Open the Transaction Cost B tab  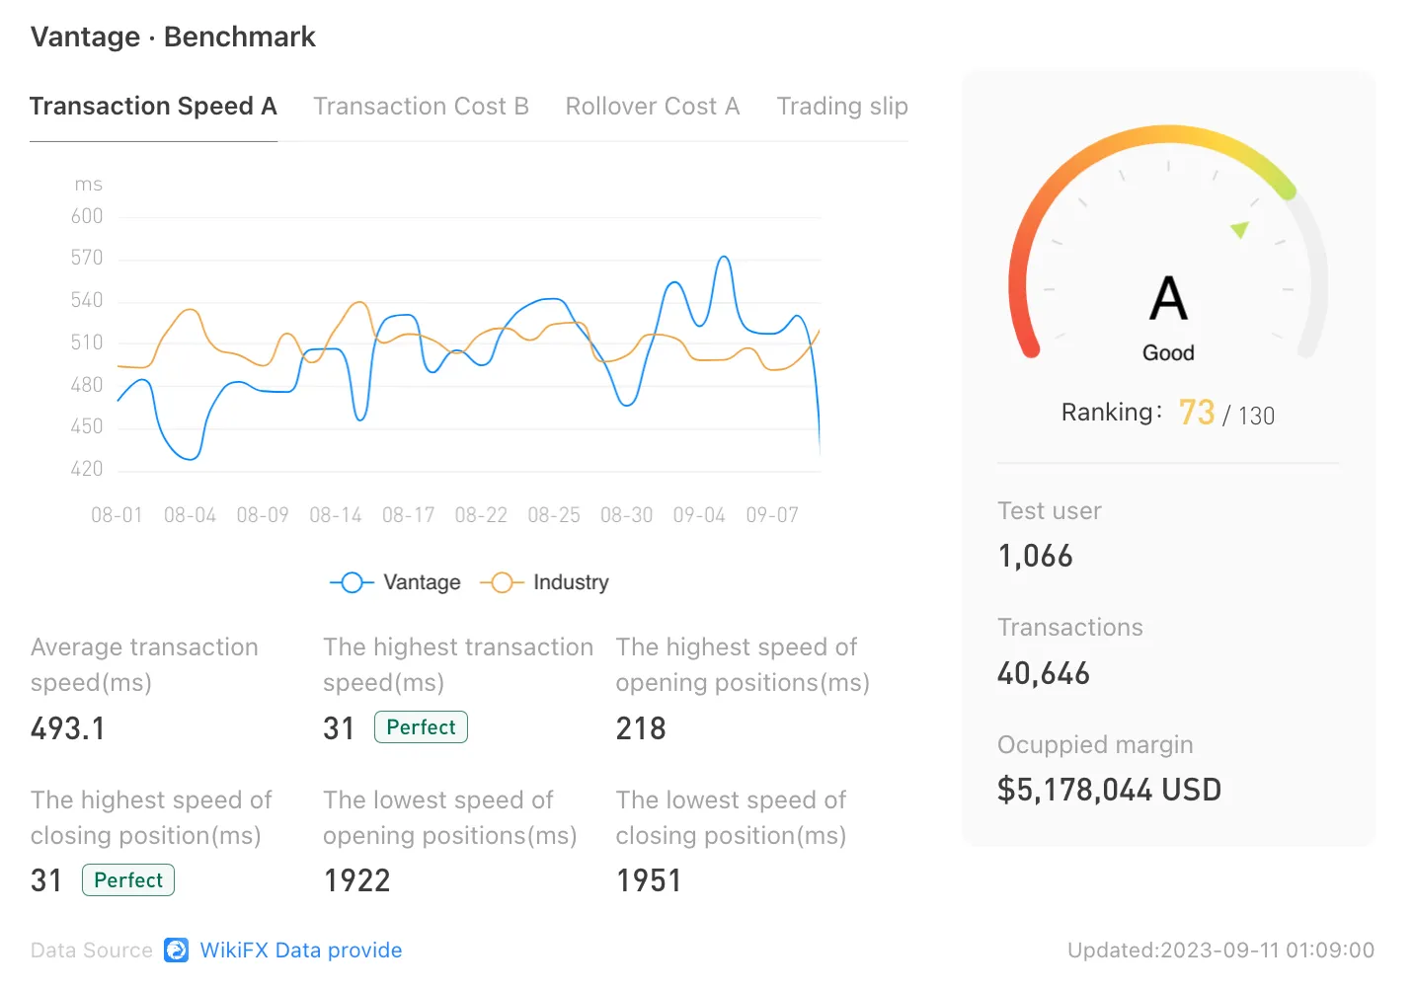coord(422,107)
